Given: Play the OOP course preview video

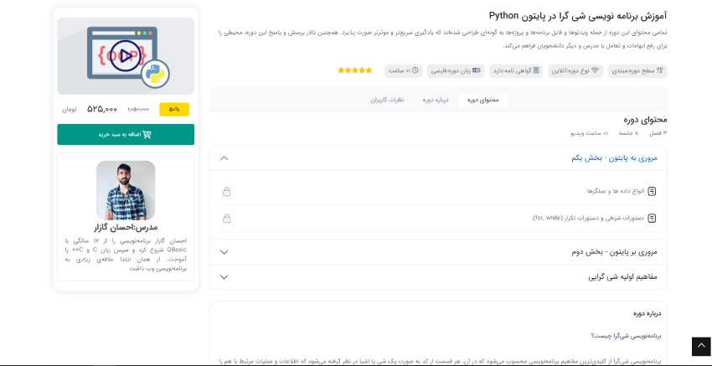Looking at the screenshot, I should click(x=125, y=55).
